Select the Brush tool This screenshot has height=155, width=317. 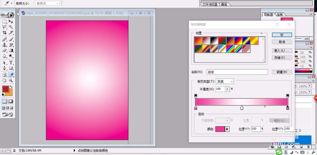pos(11,39)
